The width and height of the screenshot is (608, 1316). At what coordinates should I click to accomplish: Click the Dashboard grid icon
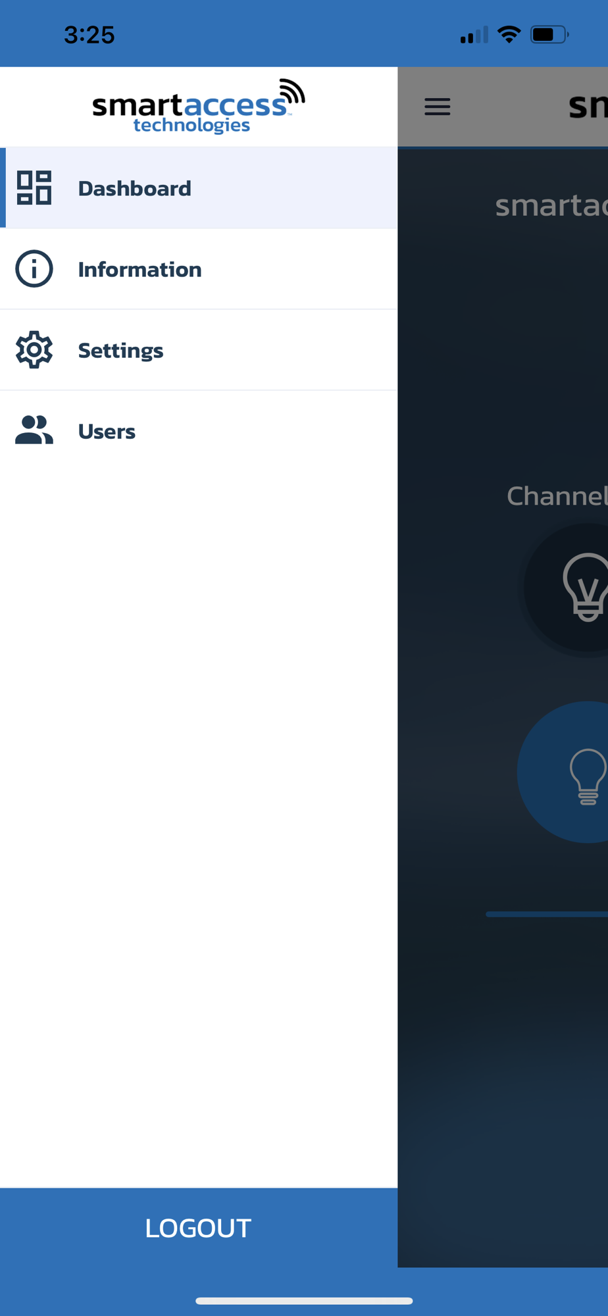coord(34,188)
